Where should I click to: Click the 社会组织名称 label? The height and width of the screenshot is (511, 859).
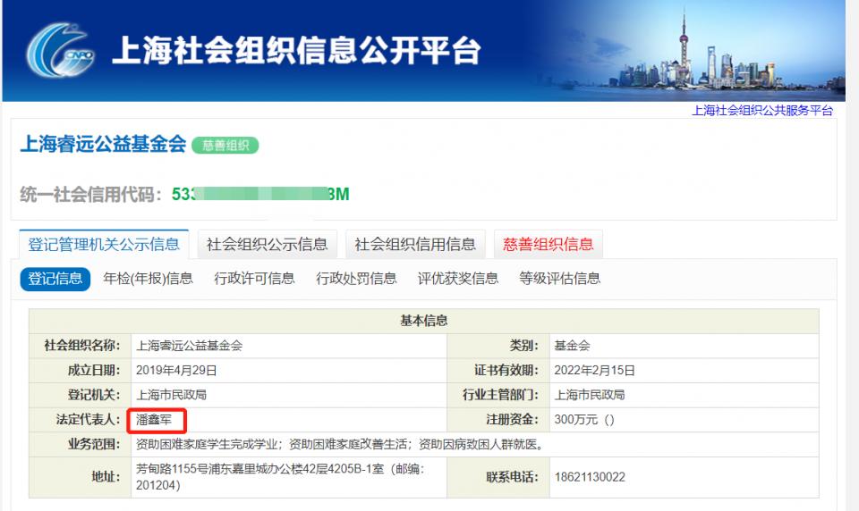coord(82,346)
